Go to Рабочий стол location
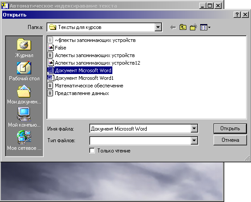Screen dimensions: 251x202 (24, 71)
